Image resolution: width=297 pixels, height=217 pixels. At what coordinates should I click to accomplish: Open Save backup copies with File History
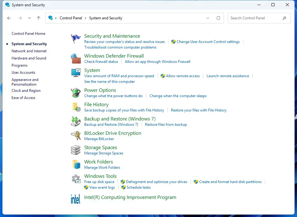point(124,110)
